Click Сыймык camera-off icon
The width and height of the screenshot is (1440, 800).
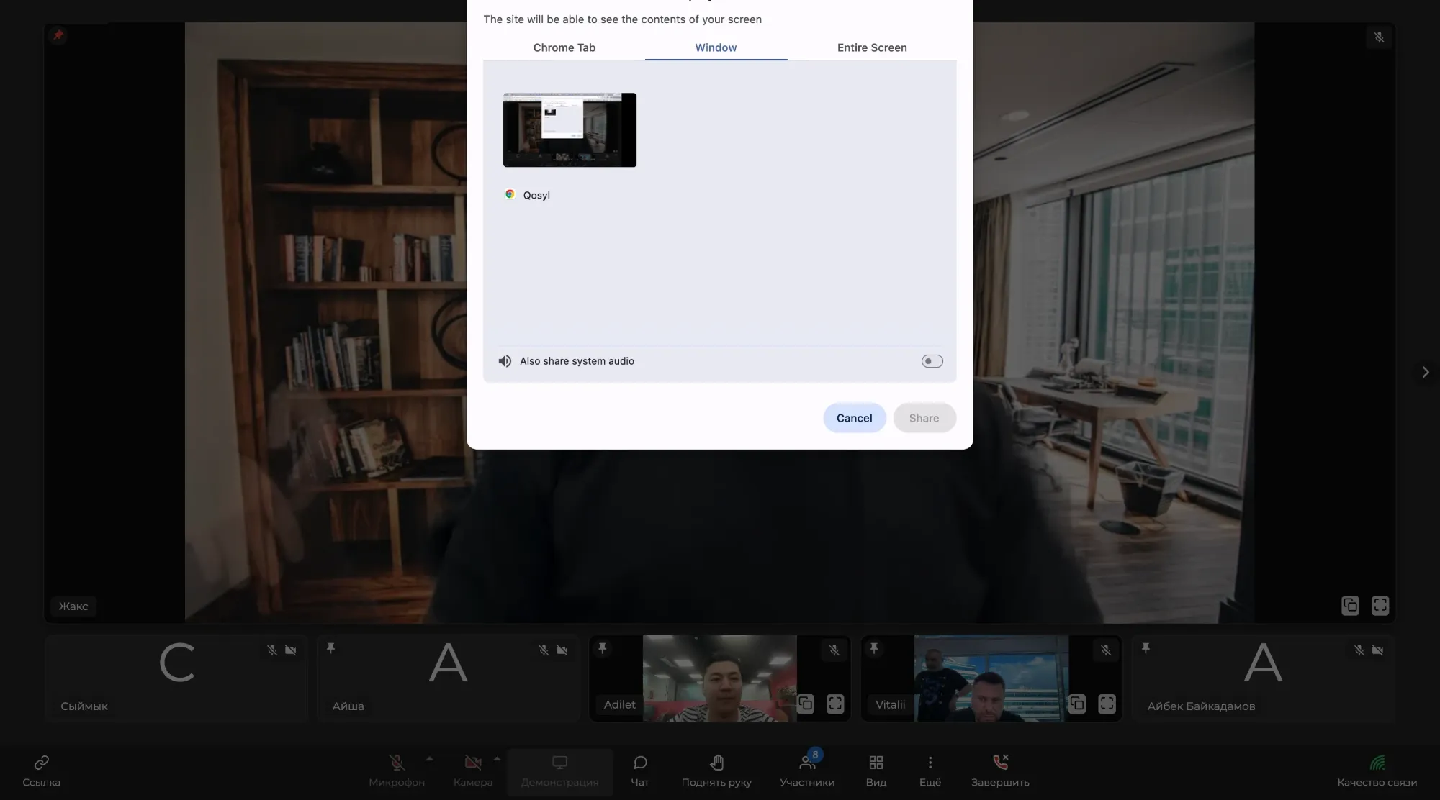coord(290,650)
